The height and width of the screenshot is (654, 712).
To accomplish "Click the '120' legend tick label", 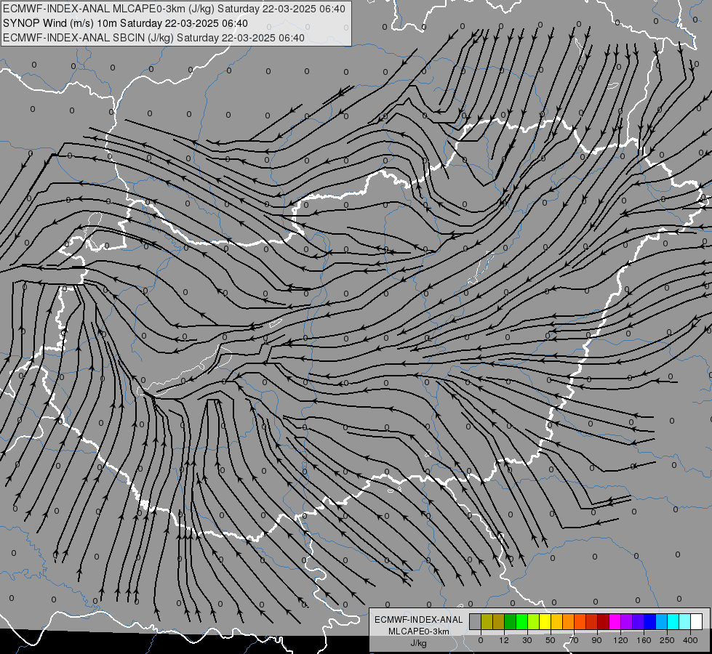I will pyautogui.click(x=621, y=640).
